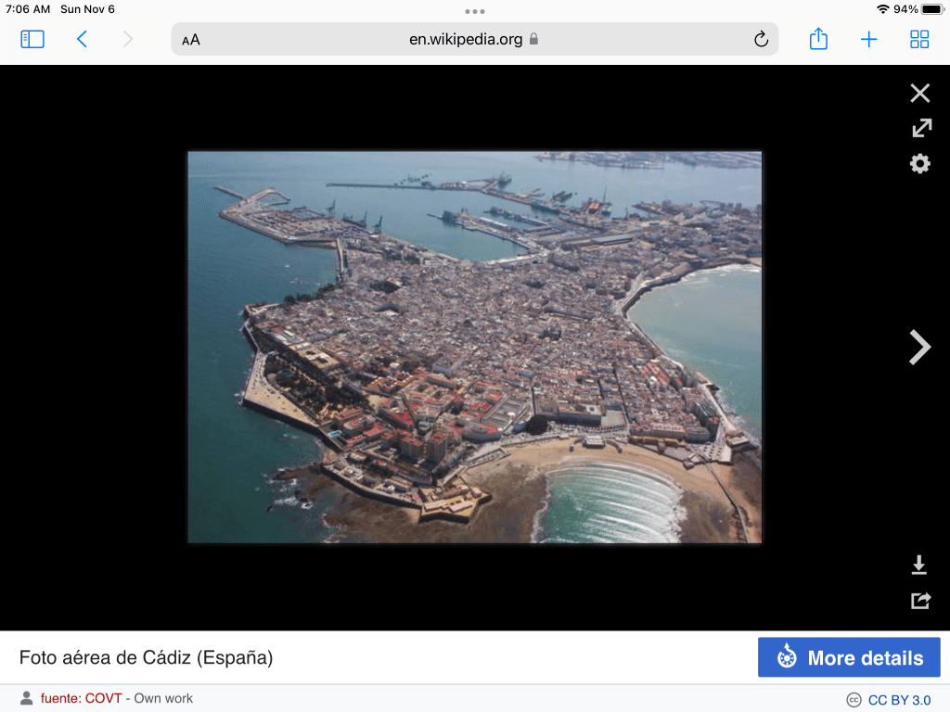Toggle fullscreen image view

[919, 128]
